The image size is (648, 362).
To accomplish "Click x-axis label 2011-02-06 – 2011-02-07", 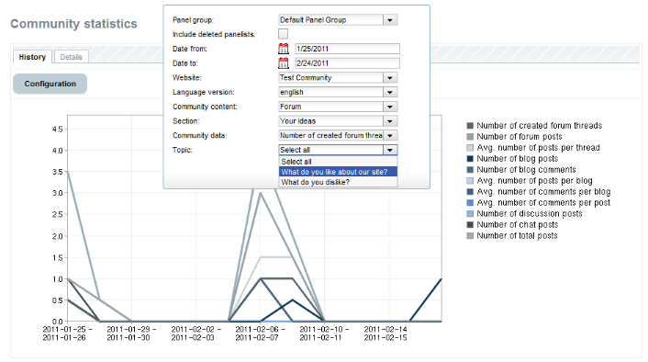I will coord(260,334).
